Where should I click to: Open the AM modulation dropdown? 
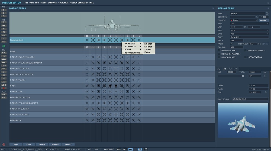(265, 44)
